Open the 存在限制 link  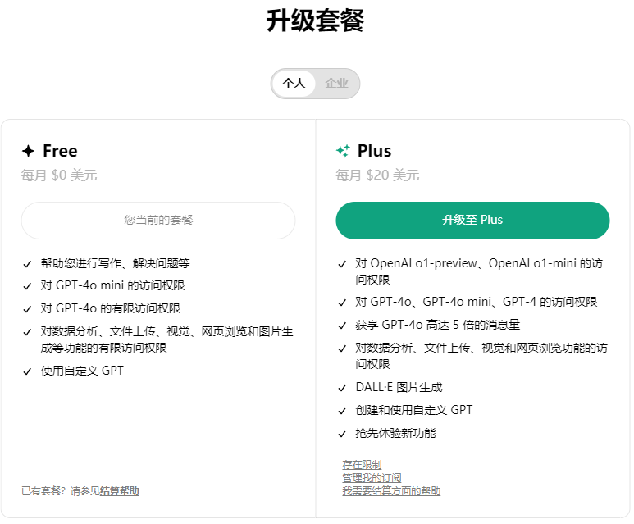point(362,465)
